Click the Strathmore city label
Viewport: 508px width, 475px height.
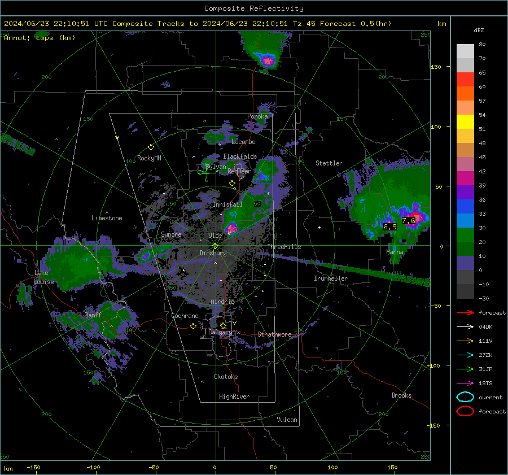(274, 334)
